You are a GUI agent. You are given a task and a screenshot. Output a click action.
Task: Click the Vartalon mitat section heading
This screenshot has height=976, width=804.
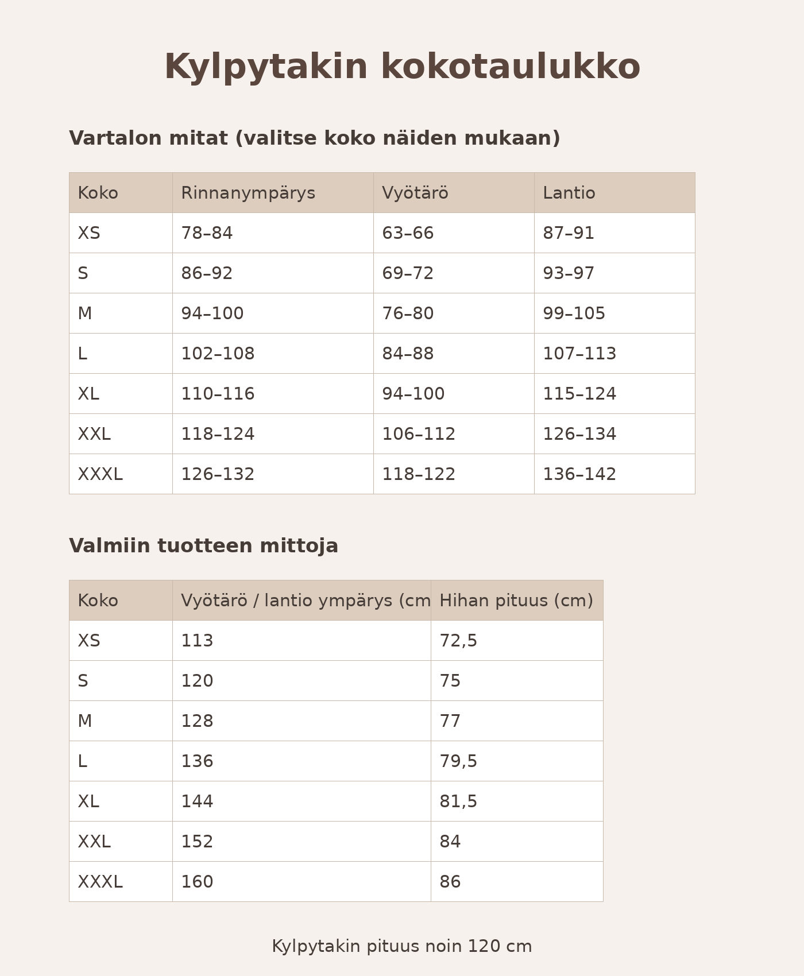[x=314, y=138]
